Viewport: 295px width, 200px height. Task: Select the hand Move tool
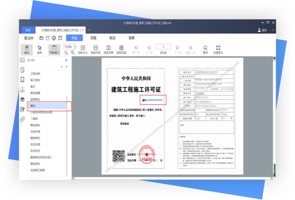point(27,49)
